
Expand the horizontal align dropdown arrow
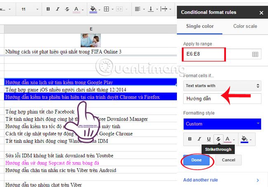[144, 9]
